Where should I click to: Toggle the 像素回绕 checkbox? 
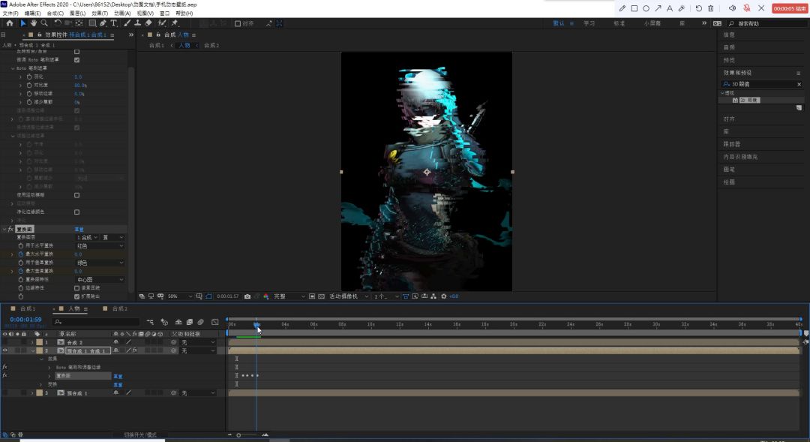pyautogui.click(x=77, y=288)
